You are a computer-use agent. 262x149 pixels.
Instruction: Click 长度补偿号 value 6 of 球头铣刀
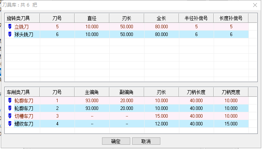coord(231,34)
